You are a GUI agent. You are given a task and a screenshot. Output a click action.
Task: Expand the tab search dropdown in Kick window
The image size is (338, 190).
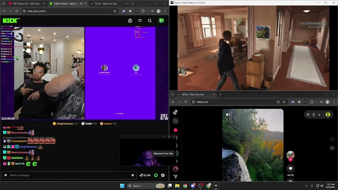point(3,4)
